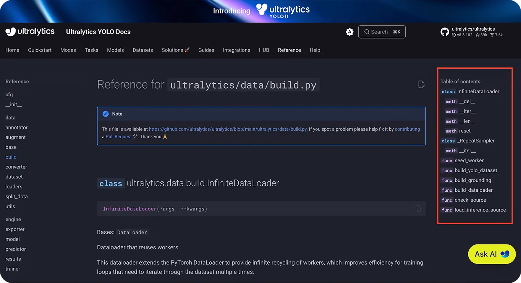Viewport: 521px width, 283px height.
Task: Open the Search box
Action: pos(382,32)
